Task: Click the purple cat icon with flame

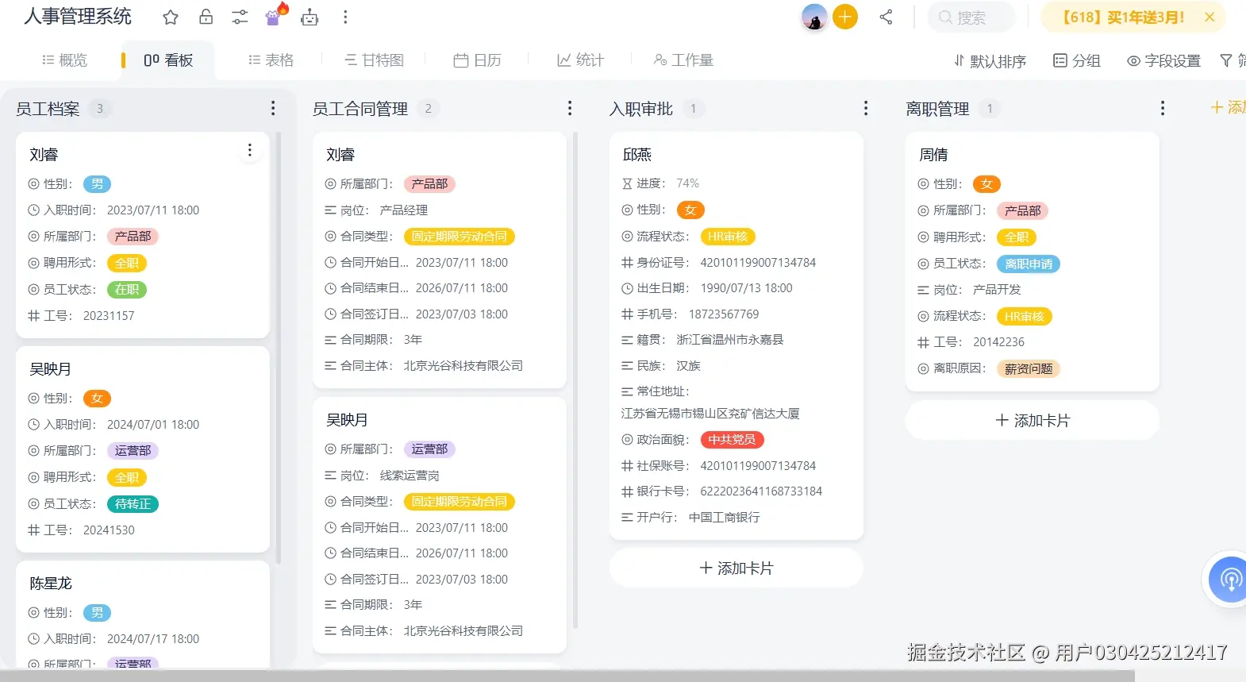Action: (275, 15)
